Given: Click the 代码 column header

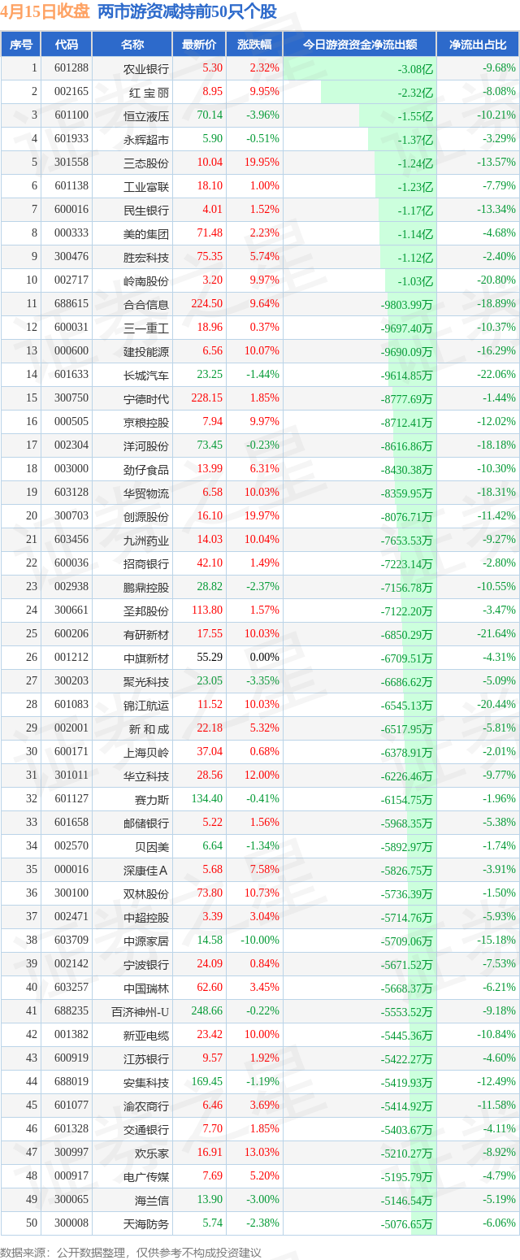Looking at the screenshot, I should click(67, 45).
